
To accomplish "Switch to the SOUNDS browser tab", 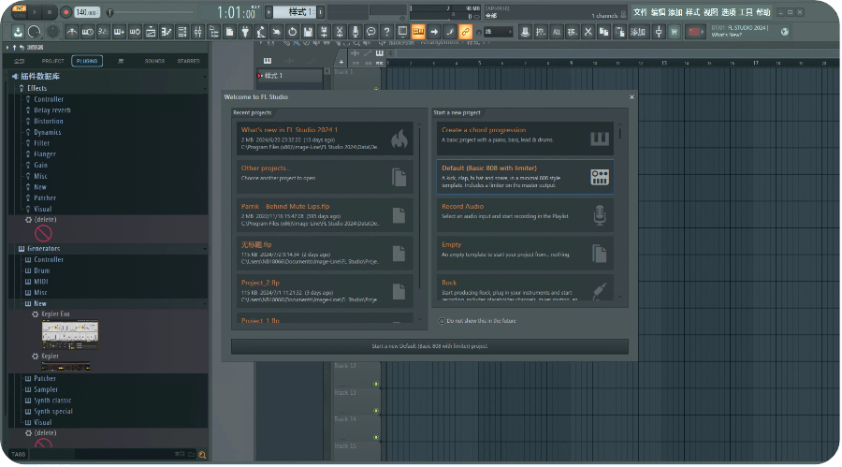I will coord(154,61).
